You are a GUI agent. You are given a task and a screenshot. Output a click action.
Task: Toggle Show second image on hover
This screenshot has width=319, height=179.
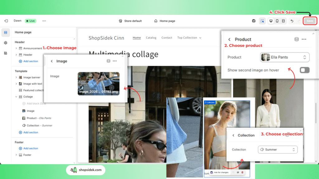pos(304,70)
